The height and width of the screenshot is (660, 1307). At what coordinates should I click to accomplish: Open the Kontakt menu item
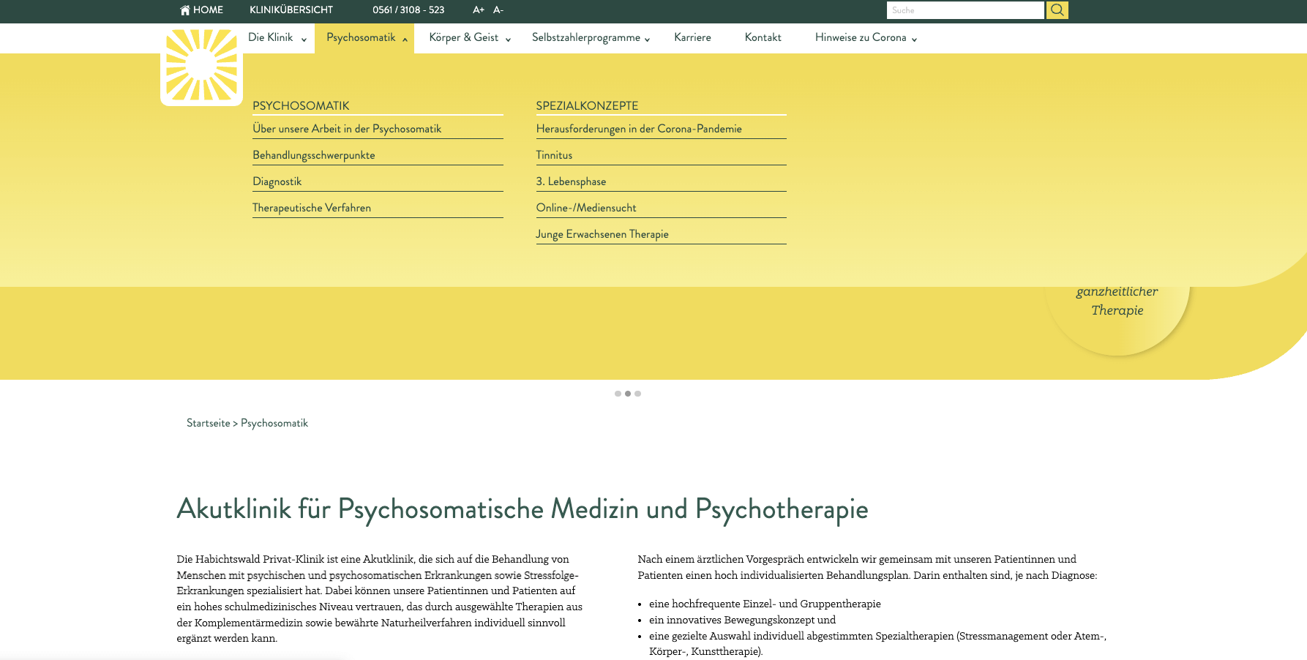pyautogui.click(x=763, y=38)
